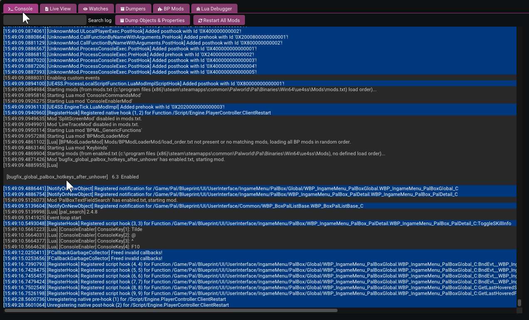Click the vertical scrollbar thumb
Screen dimensions: 529x320
(x=519, y=303)
